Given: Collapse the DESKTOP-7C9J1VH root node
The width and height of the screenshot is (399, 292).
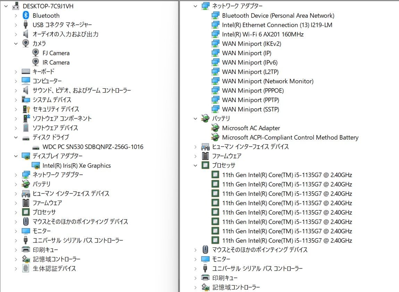Looking at the screenshot, I should click(6, 6).
